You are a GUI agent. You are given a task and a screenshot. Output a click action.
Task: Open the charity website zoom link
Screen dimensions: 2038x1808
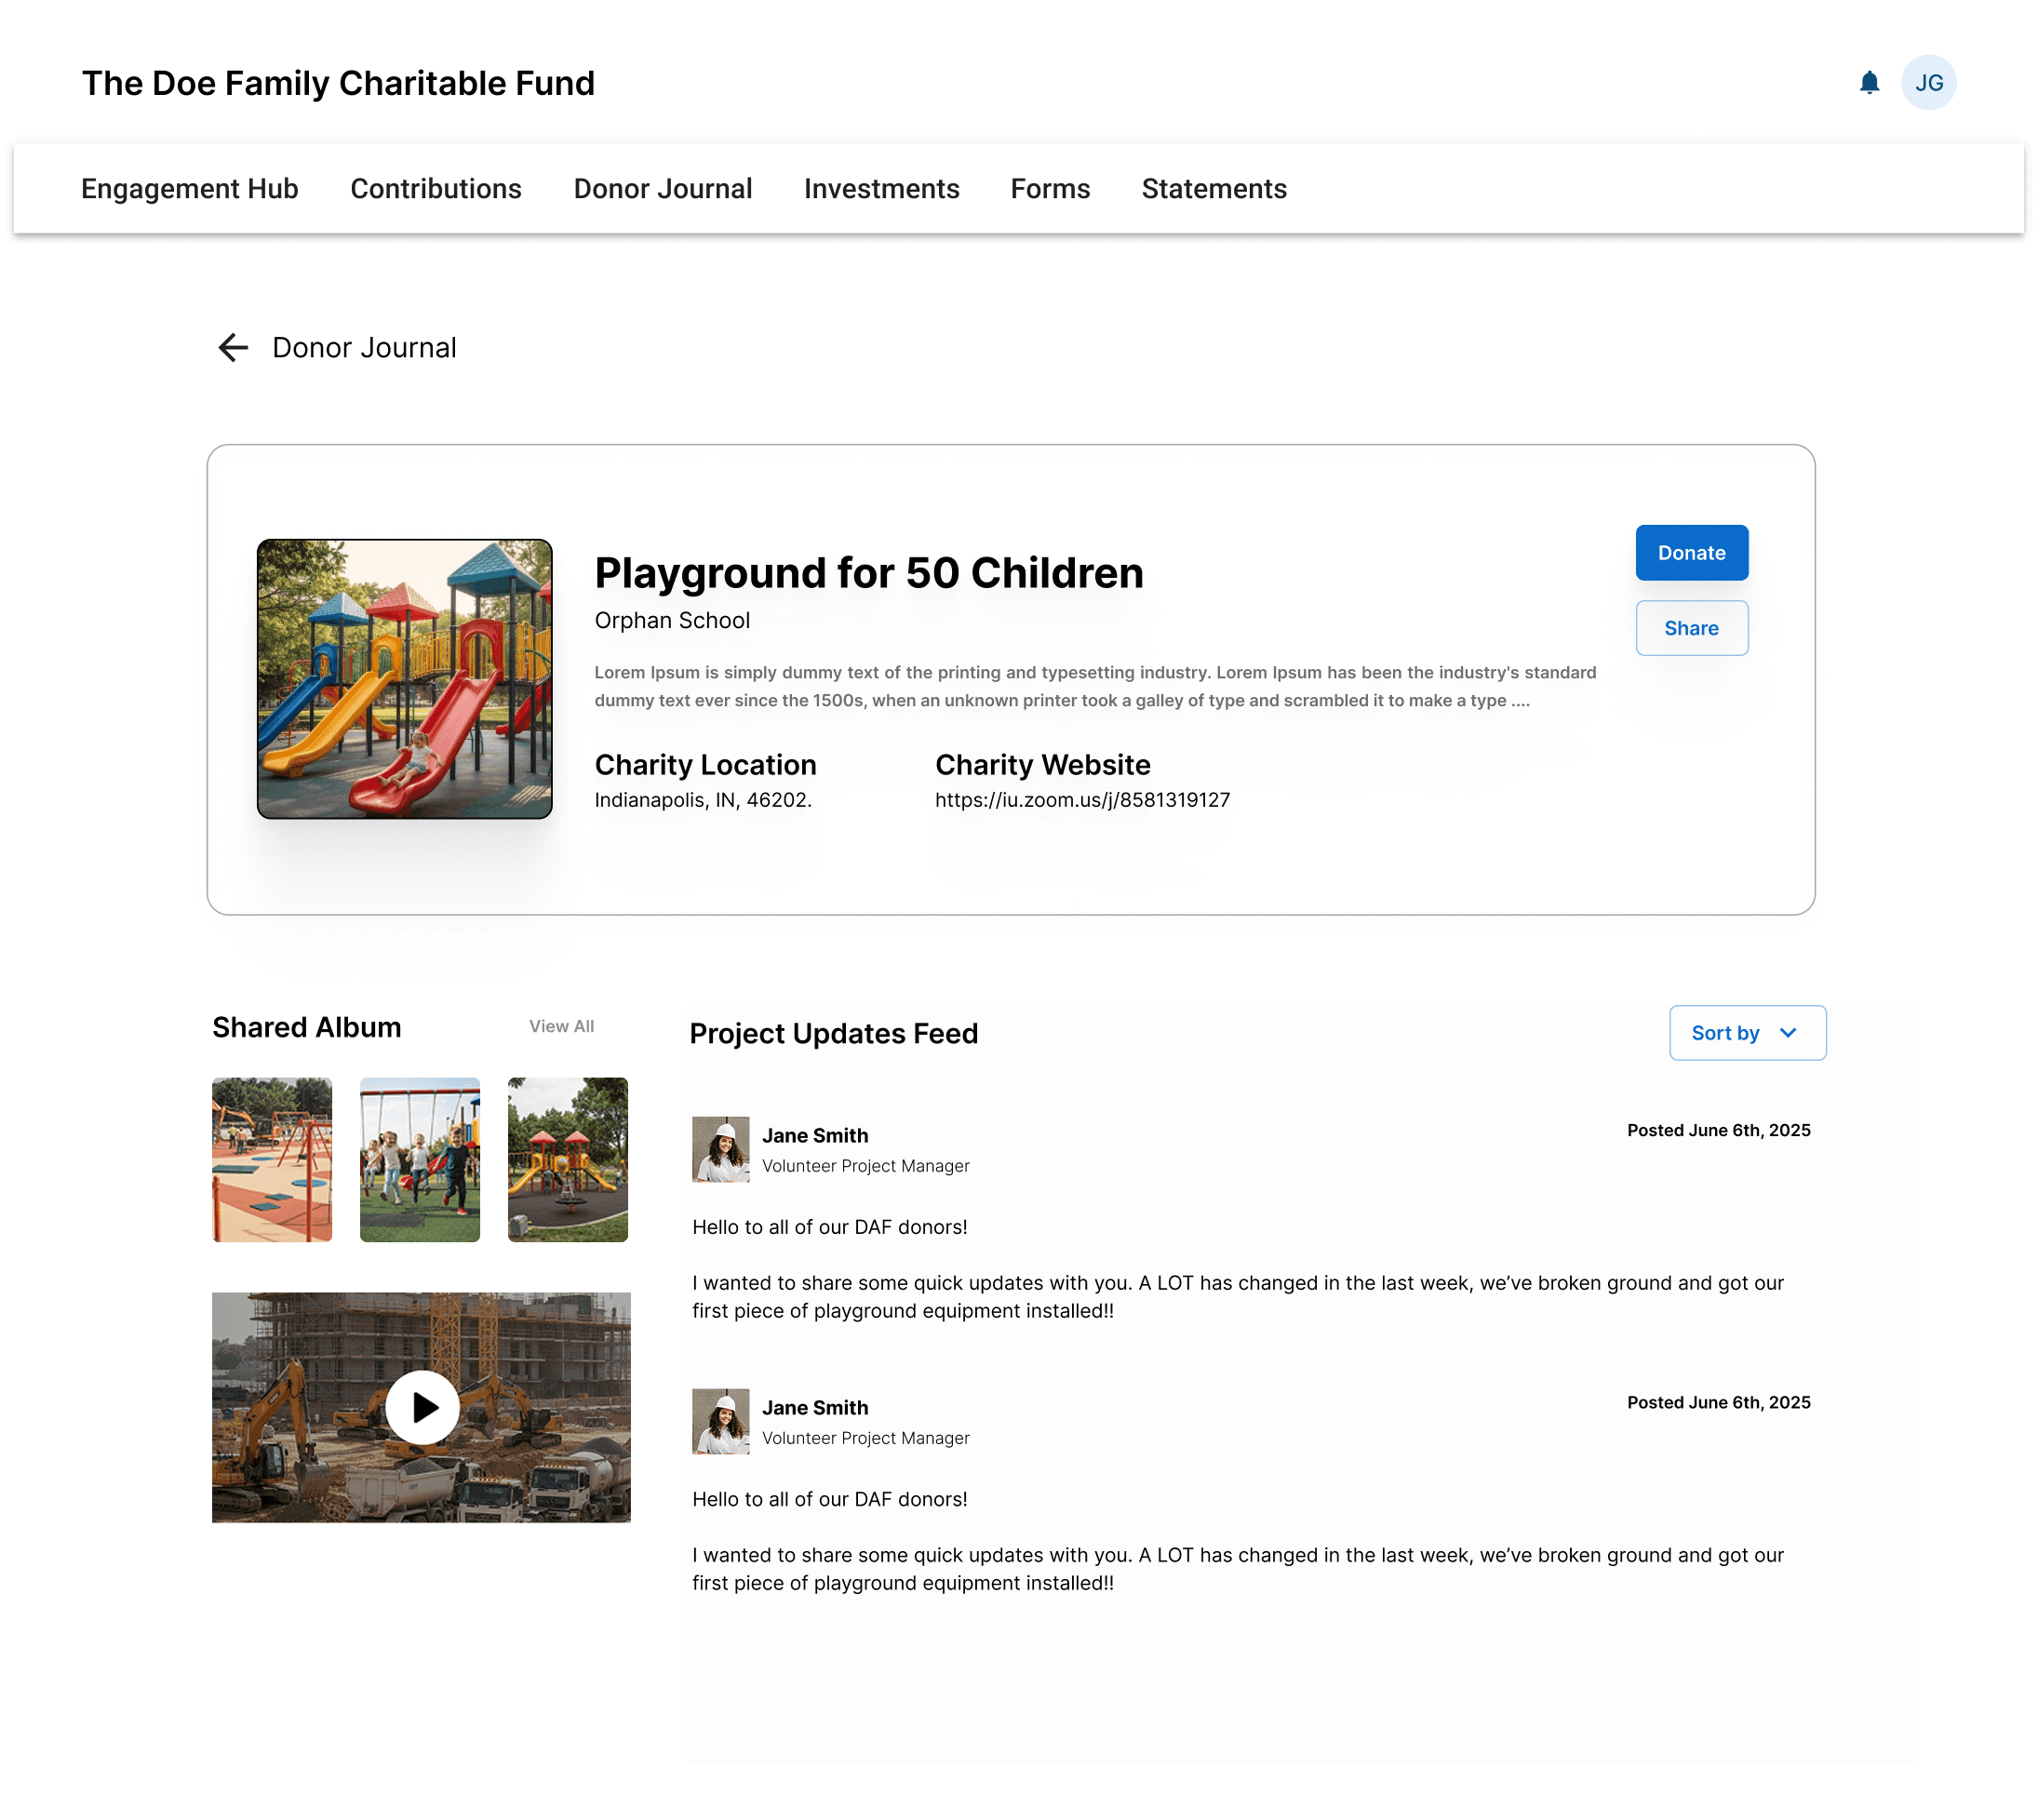pyautogui.click(x=1081, y=800)
